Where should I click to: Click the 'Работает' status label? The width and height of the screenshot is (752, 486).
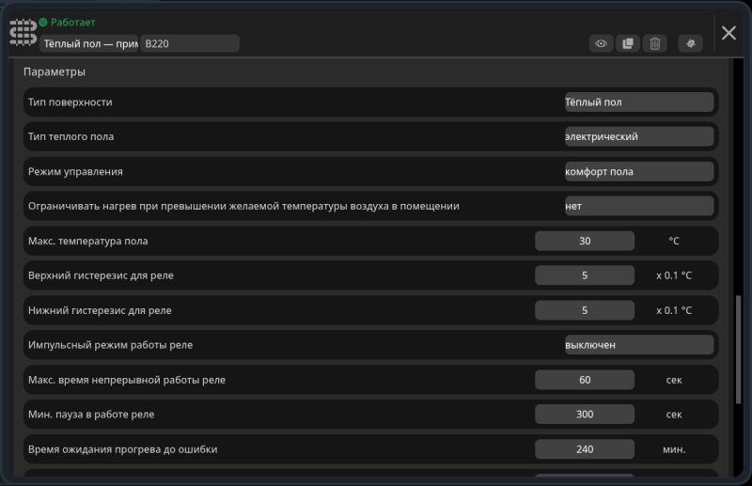click(73, 22)
